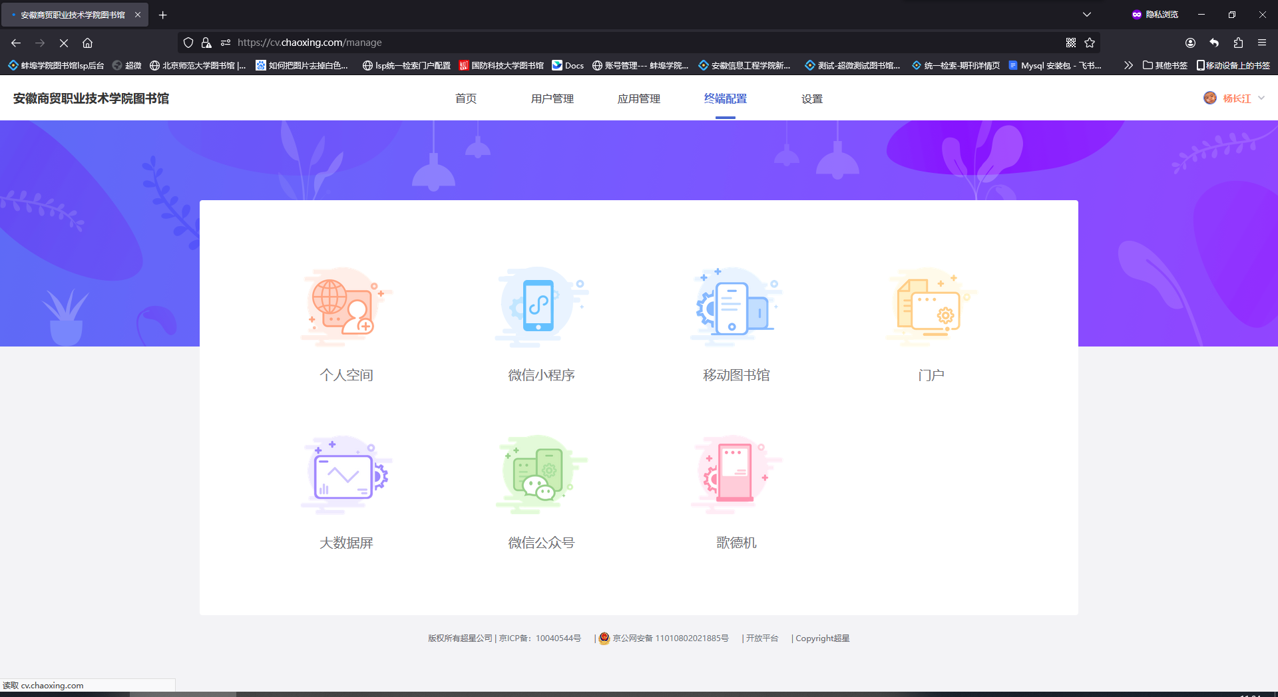The image size is (1278, 697).
Task: Stop loading the page
Action: click(x=64, y=43)
